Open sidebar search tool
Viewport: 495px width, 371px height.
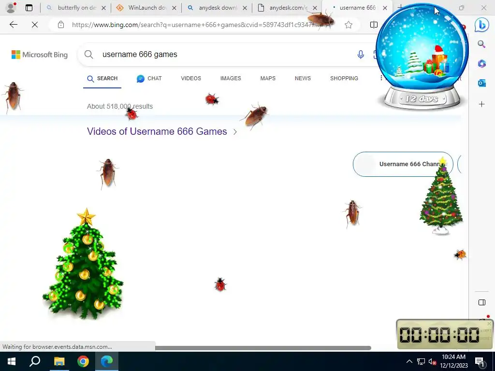pos(481,44)
